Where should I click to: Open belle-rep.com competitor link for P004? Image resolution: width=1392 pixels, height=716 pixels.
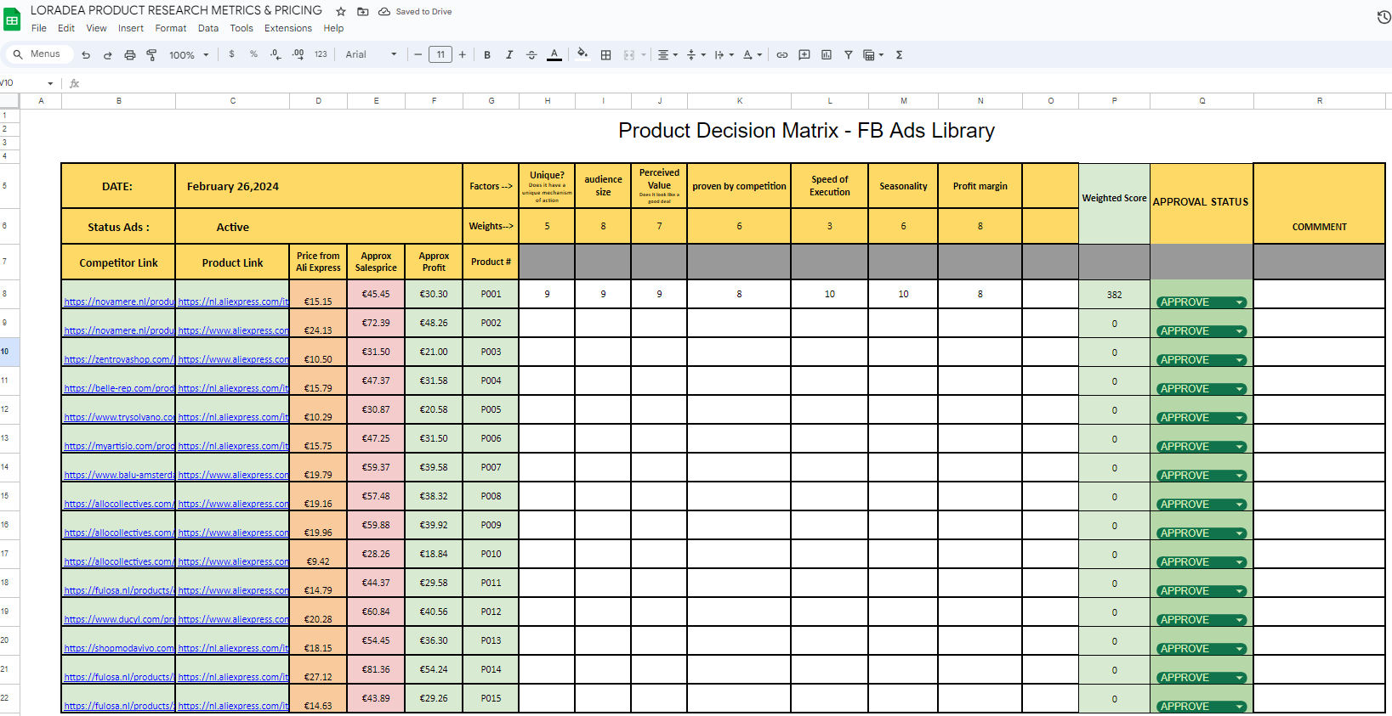[119, 388]
